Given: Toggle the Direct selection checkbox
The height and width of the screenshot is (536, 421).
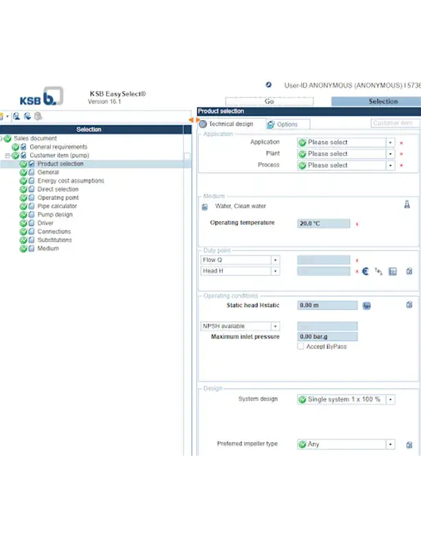Looking at the screenshot, I should (32, 189).
